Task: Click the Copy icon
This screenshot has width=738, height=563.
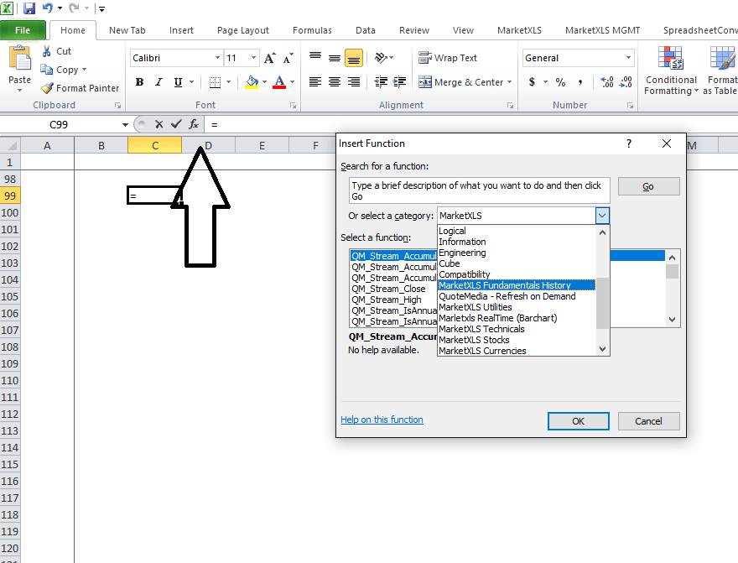Action: [x=47, y=70]
